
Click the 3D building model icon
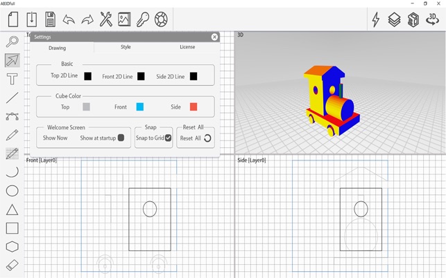413,19
